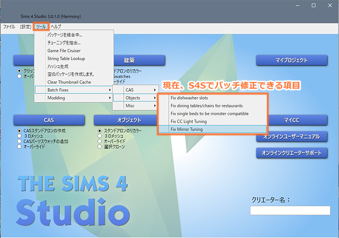
Task: Open the ヘルプ menu
Action: pyautogui.click(x=56, y=27)
